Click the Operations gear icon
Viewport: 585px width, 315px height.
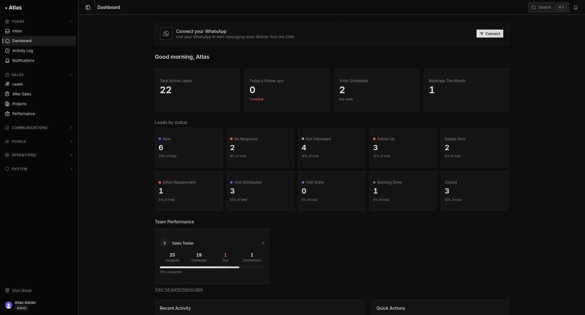[x=7, y=155]
